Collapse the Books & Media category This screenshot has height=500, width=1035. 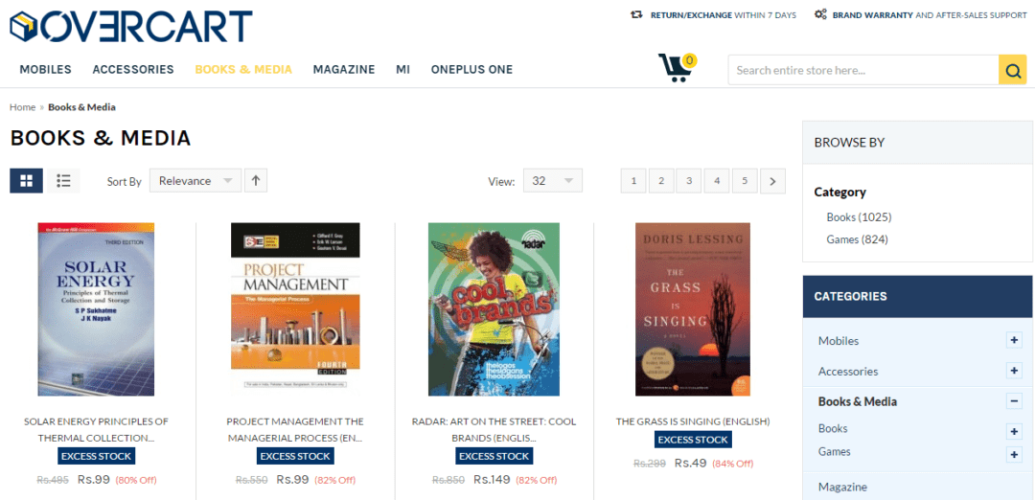tap(1014, 401)
